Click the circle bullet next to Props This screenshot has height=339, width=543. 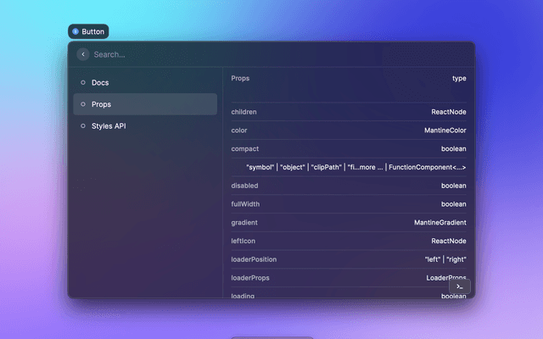click(x=82, y=104)
